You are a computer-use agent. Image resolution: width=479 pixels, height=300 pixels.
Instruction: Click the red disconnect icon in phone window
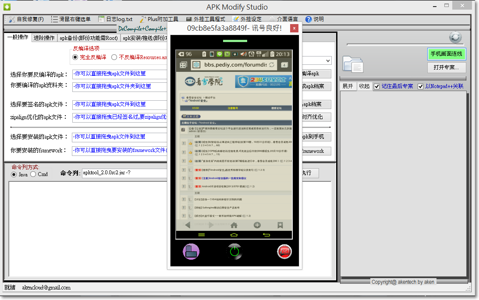pos(284,252)
